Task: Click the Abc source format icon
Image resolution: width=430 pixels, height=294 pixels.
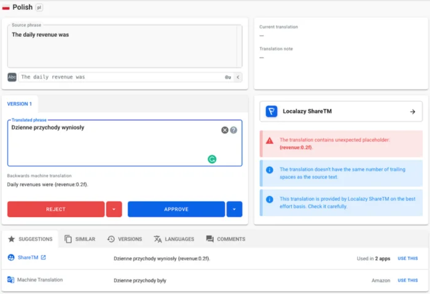Action: [12, 77]
